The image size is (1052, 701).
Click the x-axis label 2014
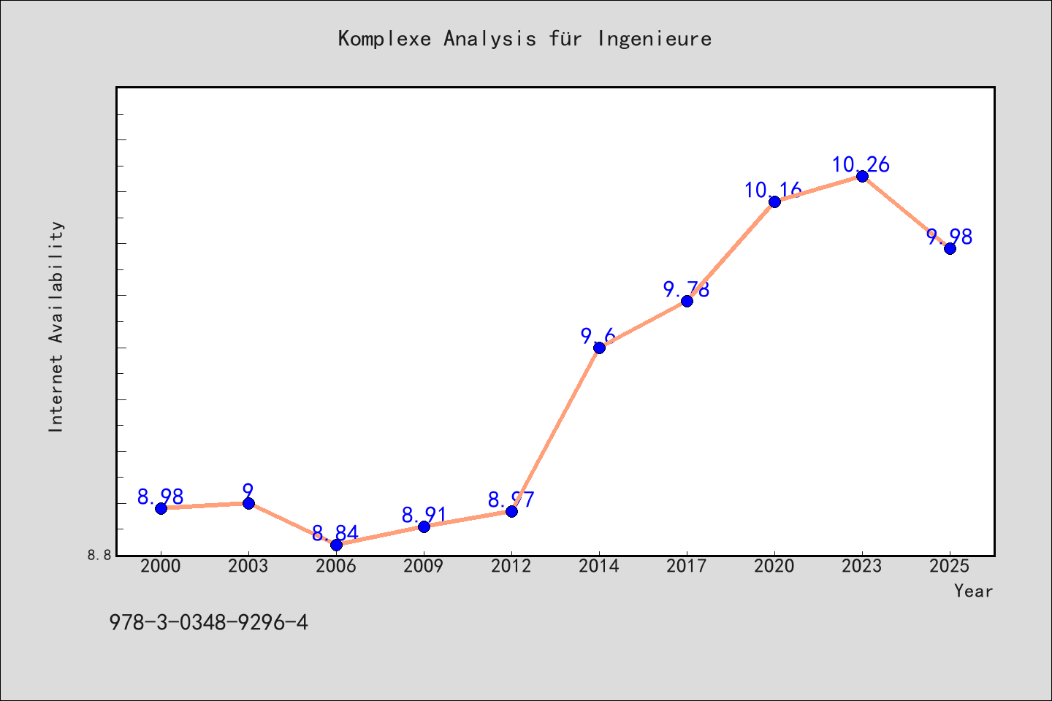599,566
